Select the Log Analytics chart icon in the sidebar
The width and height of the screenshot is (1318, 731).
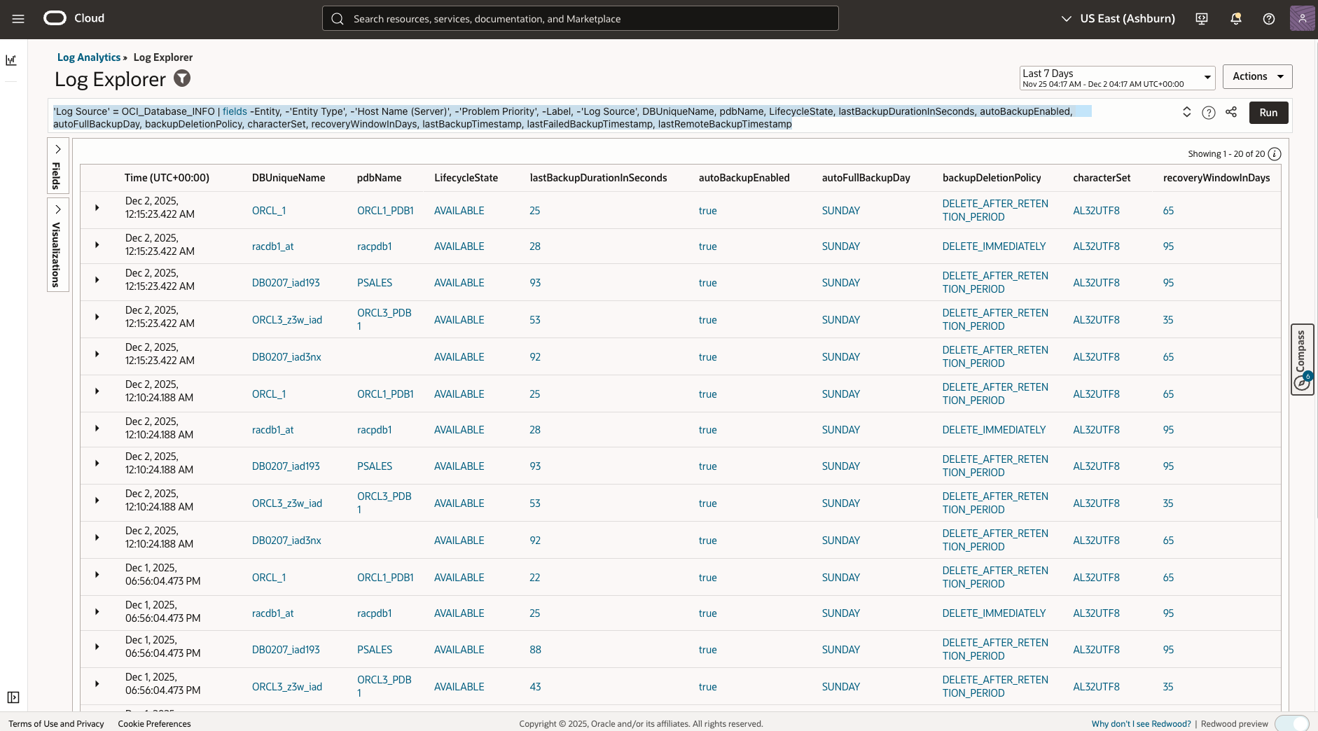tap(11, 60)
